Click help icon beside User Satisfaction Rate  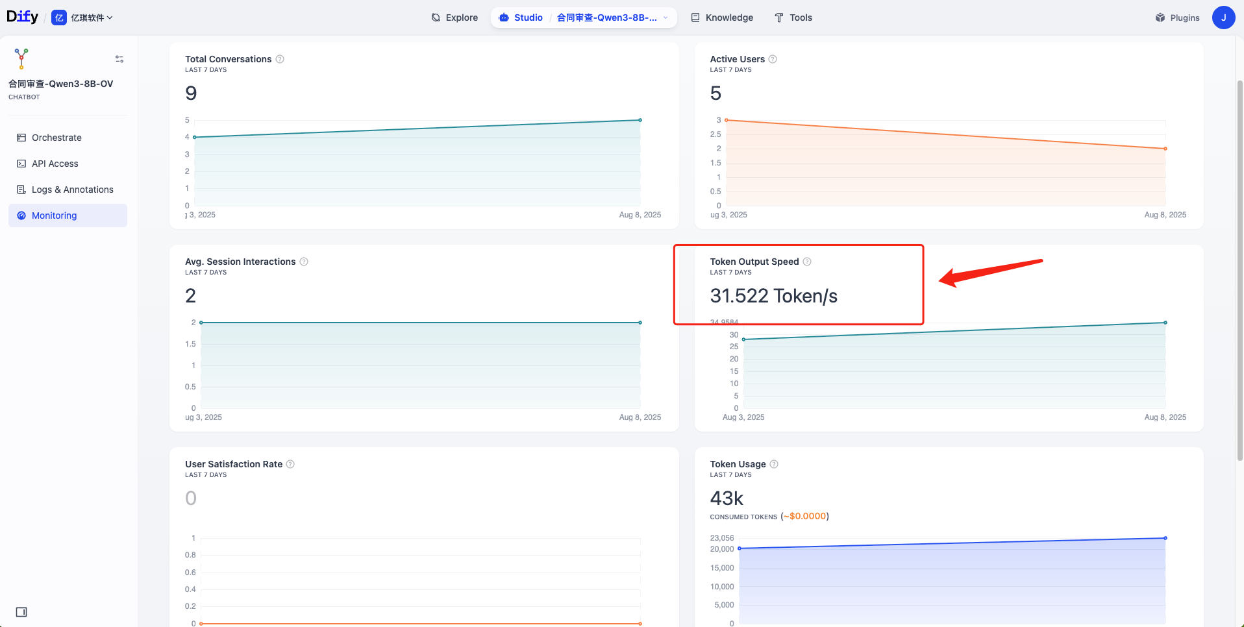(290, 464)
